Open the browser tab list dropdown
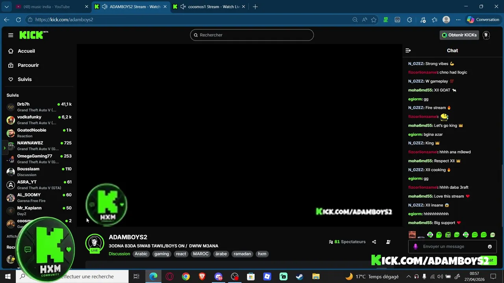The width and height of the screenshot is (504, 283). click(7, 7)
